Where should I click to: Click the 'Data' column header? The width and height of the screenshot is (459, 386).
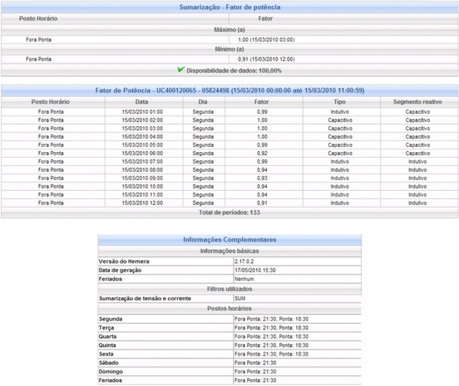pyautogui.click(x=142, y=102)
